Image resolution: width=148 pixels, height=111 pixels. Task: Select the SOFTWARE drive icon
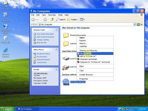(x=66, y=68)
